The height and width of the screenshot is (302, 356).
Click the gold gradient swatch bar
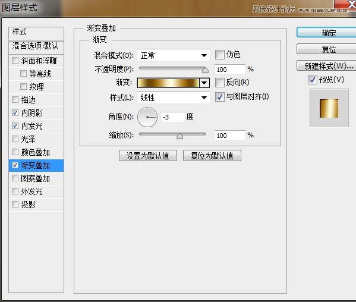(x=168, y=83)
